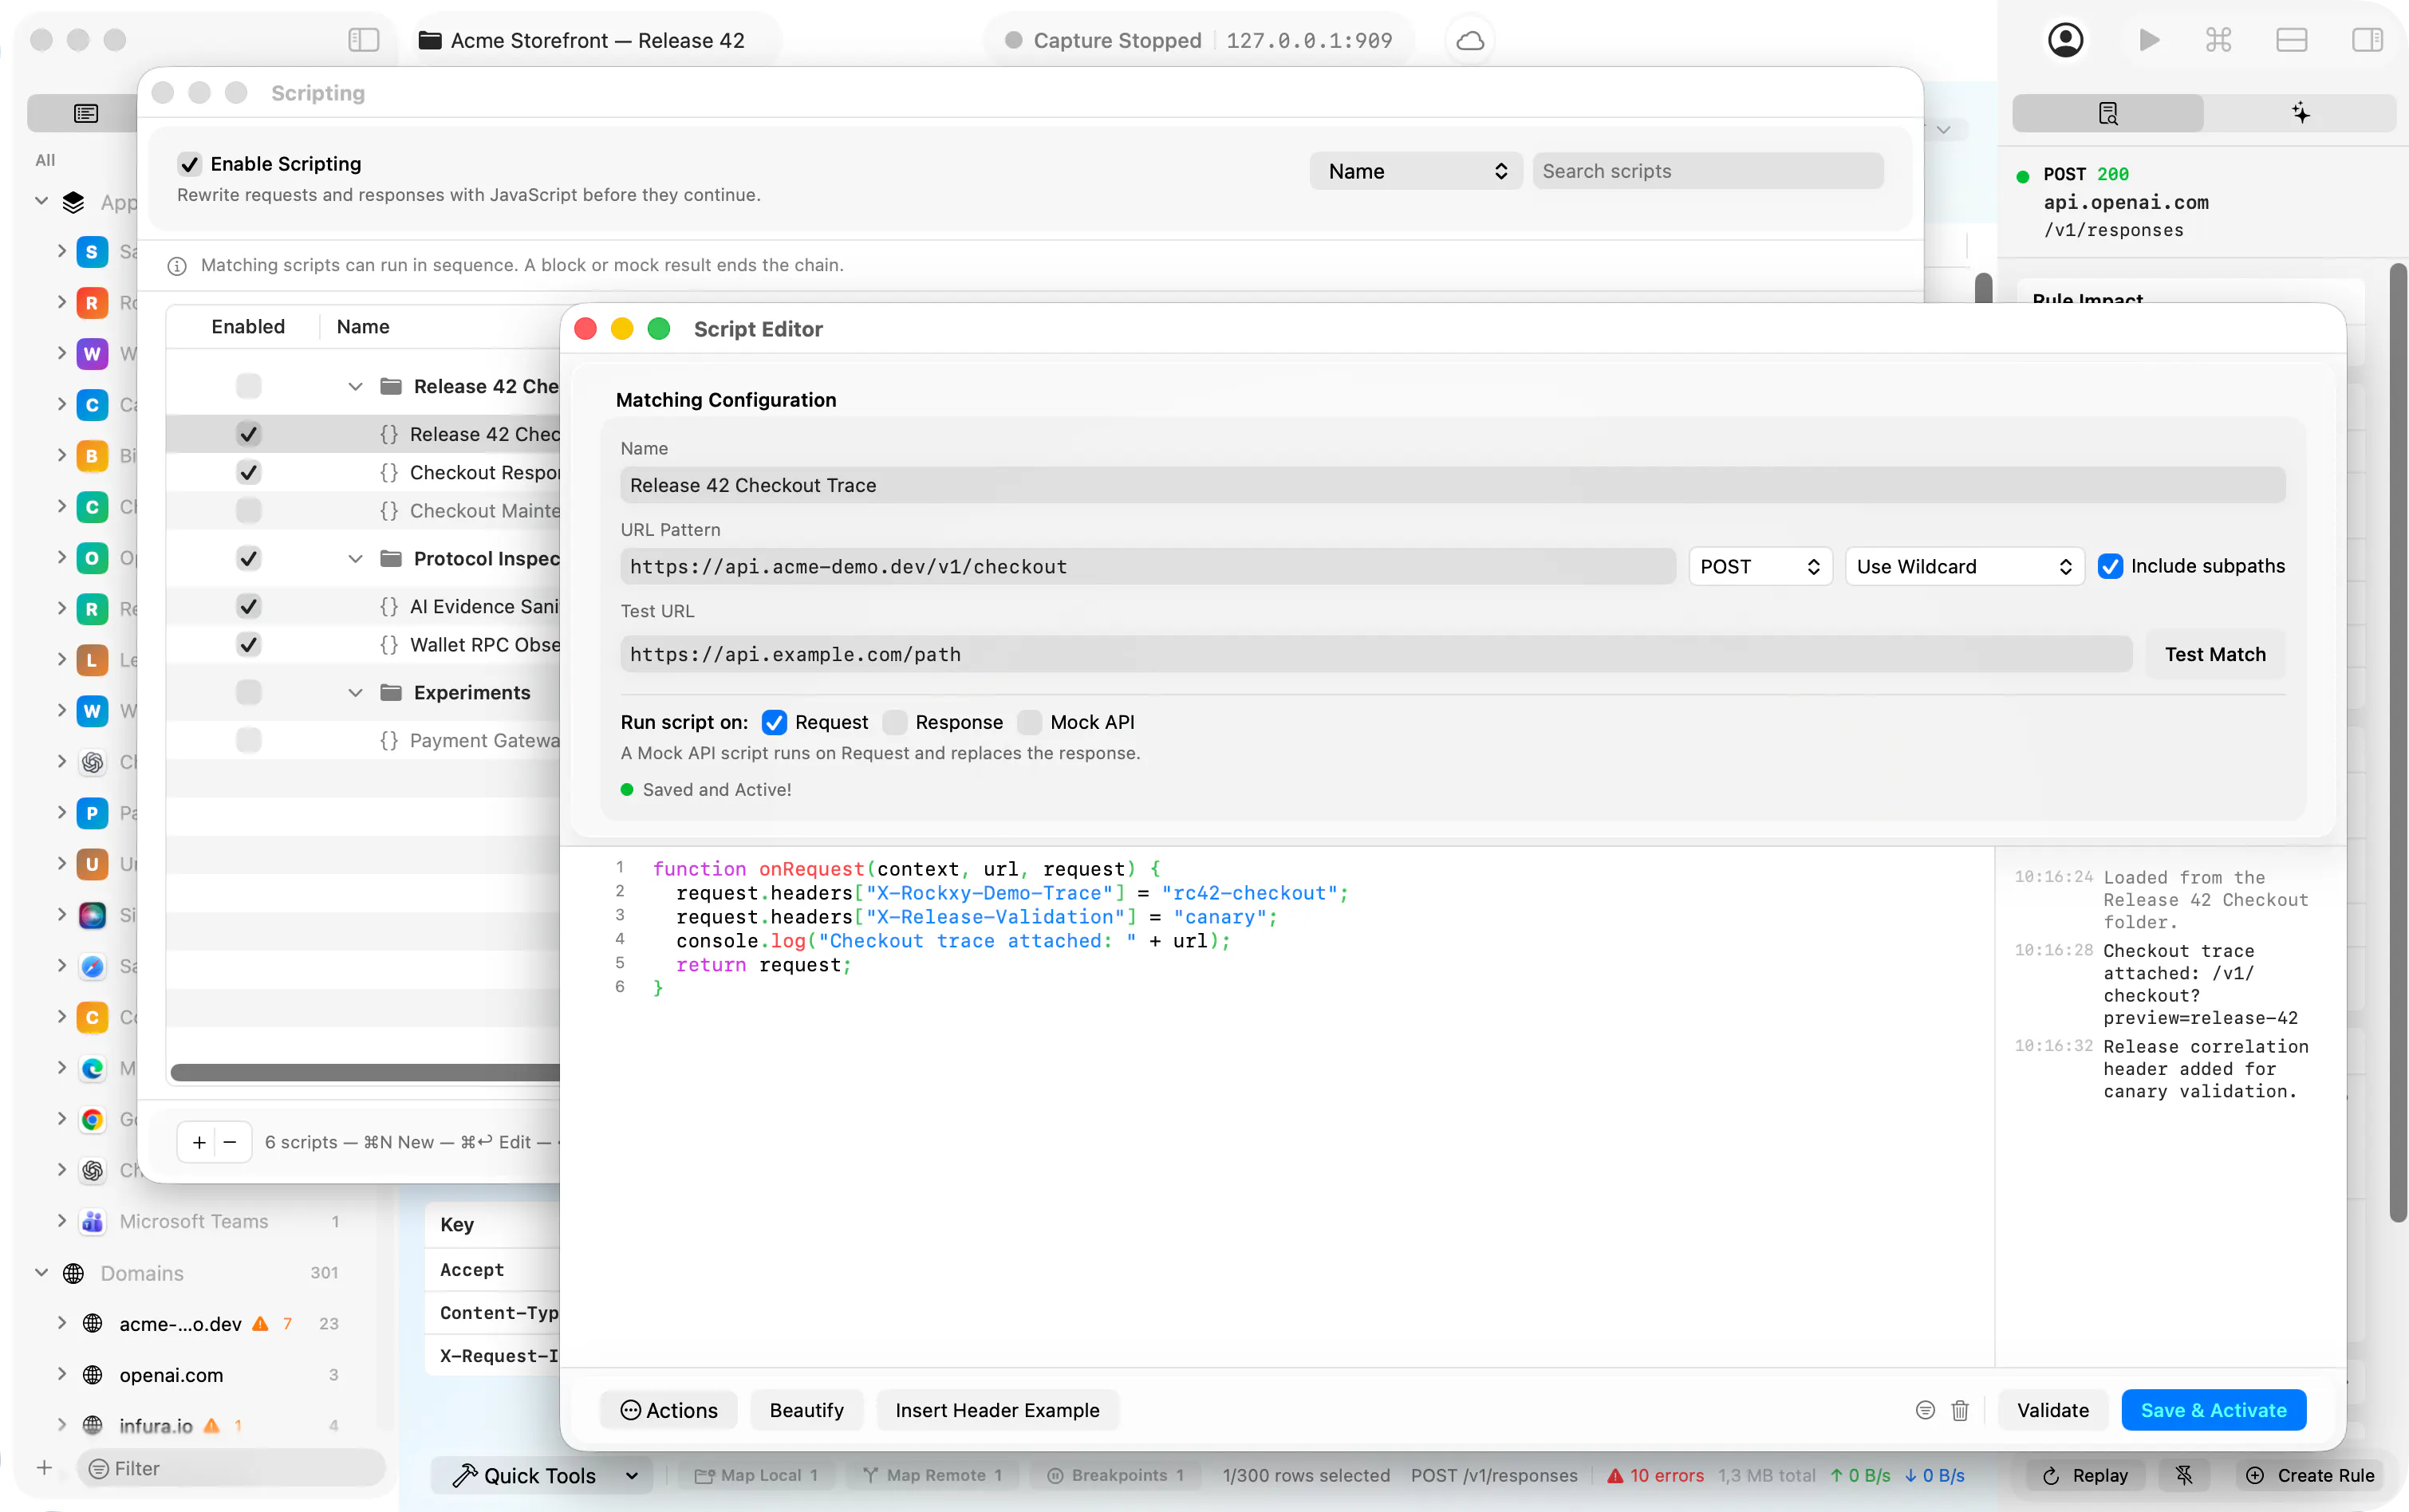Click the account profile icon in the toolbar

2066,40
